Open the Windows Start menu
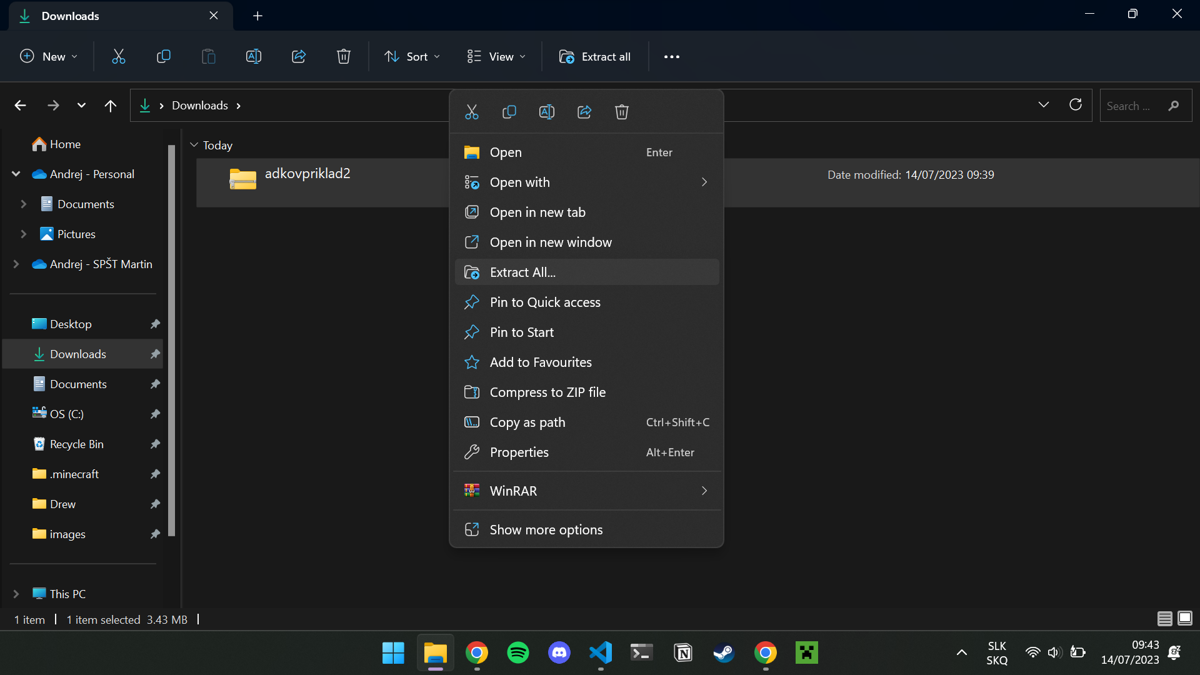Viewport: 1200px width, 675px height. point(393,652)
